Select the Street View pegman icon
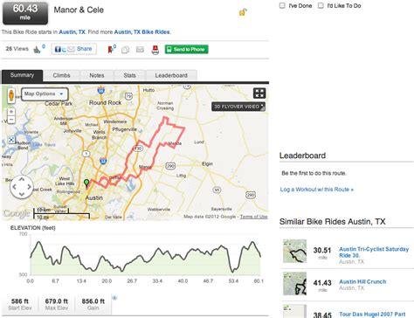This screenshot has height=318, width=414. click(x=11, y=95)
